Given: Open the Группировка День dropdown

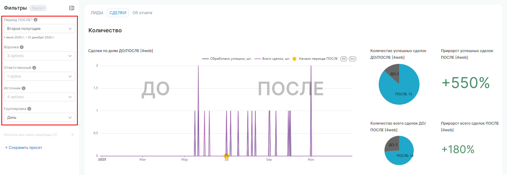Looking at the screenshot, I should (39, 117).
